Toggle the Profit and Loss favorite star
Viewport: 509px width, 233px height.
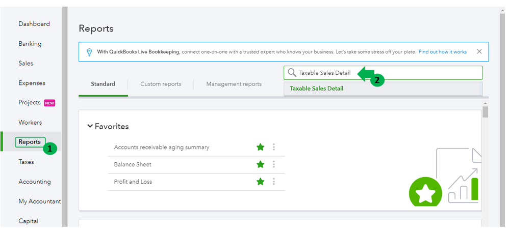(261, 182)
